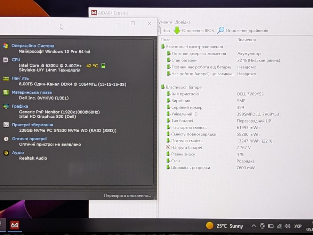Click the CPU chip icon in Speccy
This screenshot has height=235, width=313.
coord(6,60)
